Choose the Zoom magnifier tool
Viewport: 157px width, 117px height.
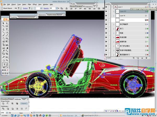coord(7,60)
